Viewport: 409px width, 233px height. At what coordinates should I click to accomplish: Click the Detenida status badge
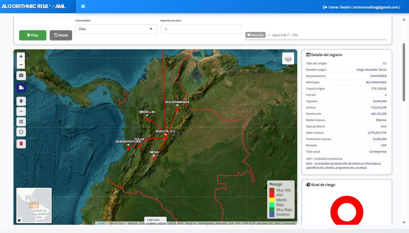(x=255, y=35)
